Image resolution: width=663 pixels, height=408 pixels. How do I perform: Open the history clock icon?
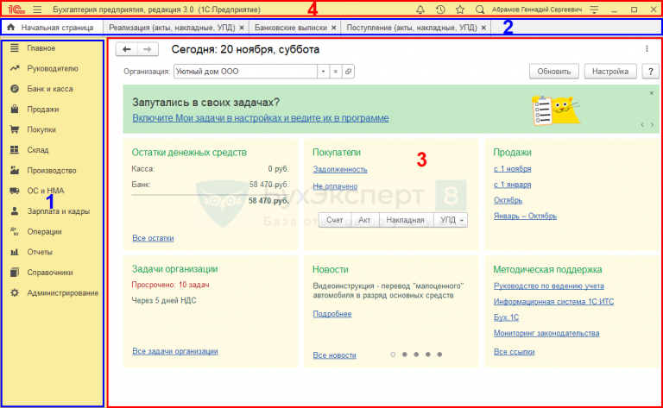coord(440,9)
